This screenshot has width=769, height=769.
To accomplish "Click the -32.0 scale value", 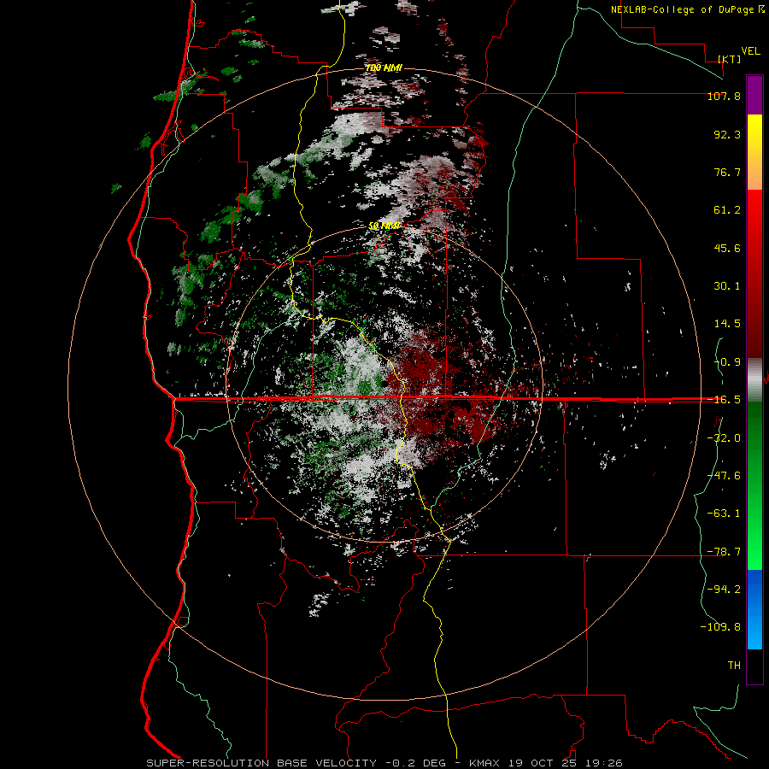I will (724, 438).
